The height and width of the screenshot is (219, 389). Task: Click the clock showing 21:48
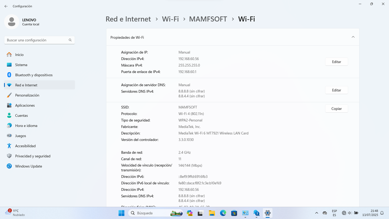(x=370, y=213)
